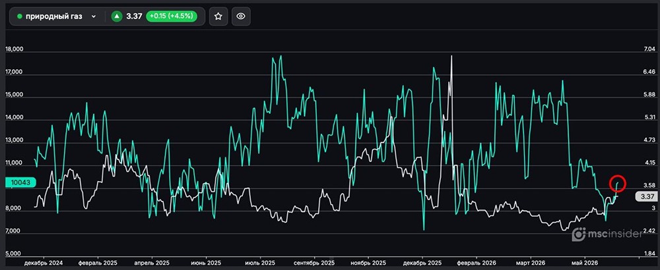The height and width of the screenshot is (270, 660).
Task: Click the 4.15 right-axis tick label
Action: click(649, 163)
